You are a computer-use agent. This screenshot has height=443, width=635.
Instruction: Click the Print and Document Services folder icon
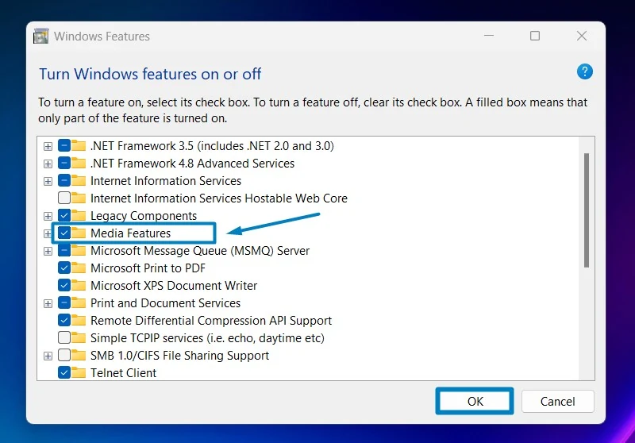pos(79,302)
